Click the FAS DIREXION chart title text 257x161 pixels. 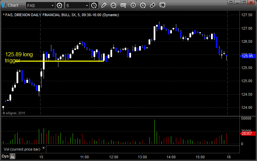[x=61, y=15]
